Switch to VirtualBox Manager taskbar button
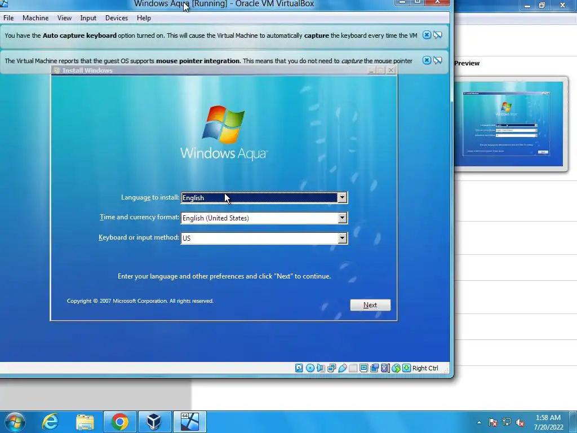 (x=154, y=422)
